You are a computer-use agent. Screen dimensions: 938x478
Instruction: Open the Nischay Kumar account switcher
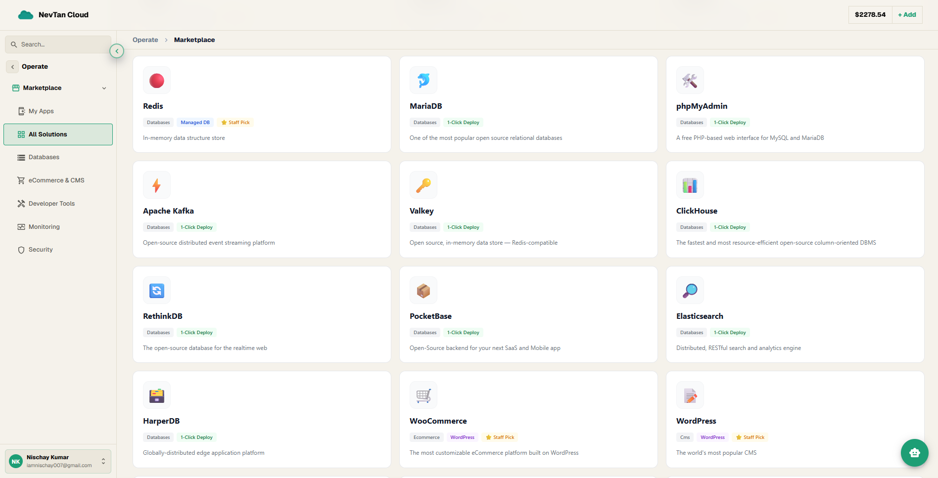[x=58, y=461]
